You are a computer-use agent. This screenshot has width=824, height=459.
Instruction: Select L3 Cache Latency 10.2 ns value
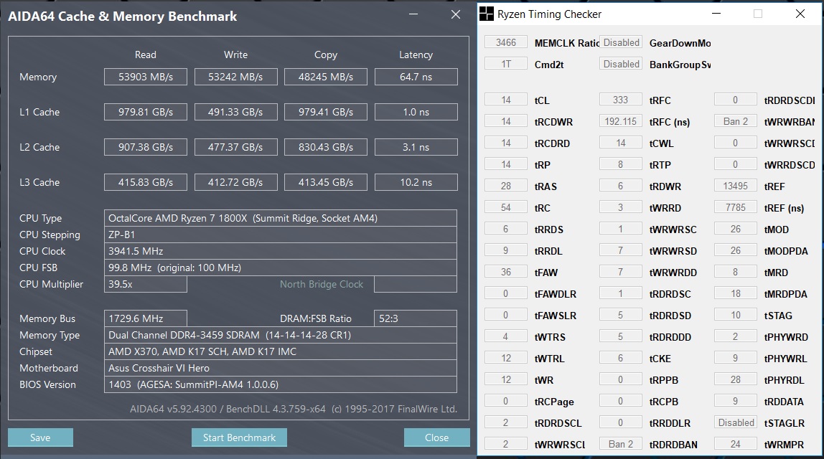click(416, 182)
